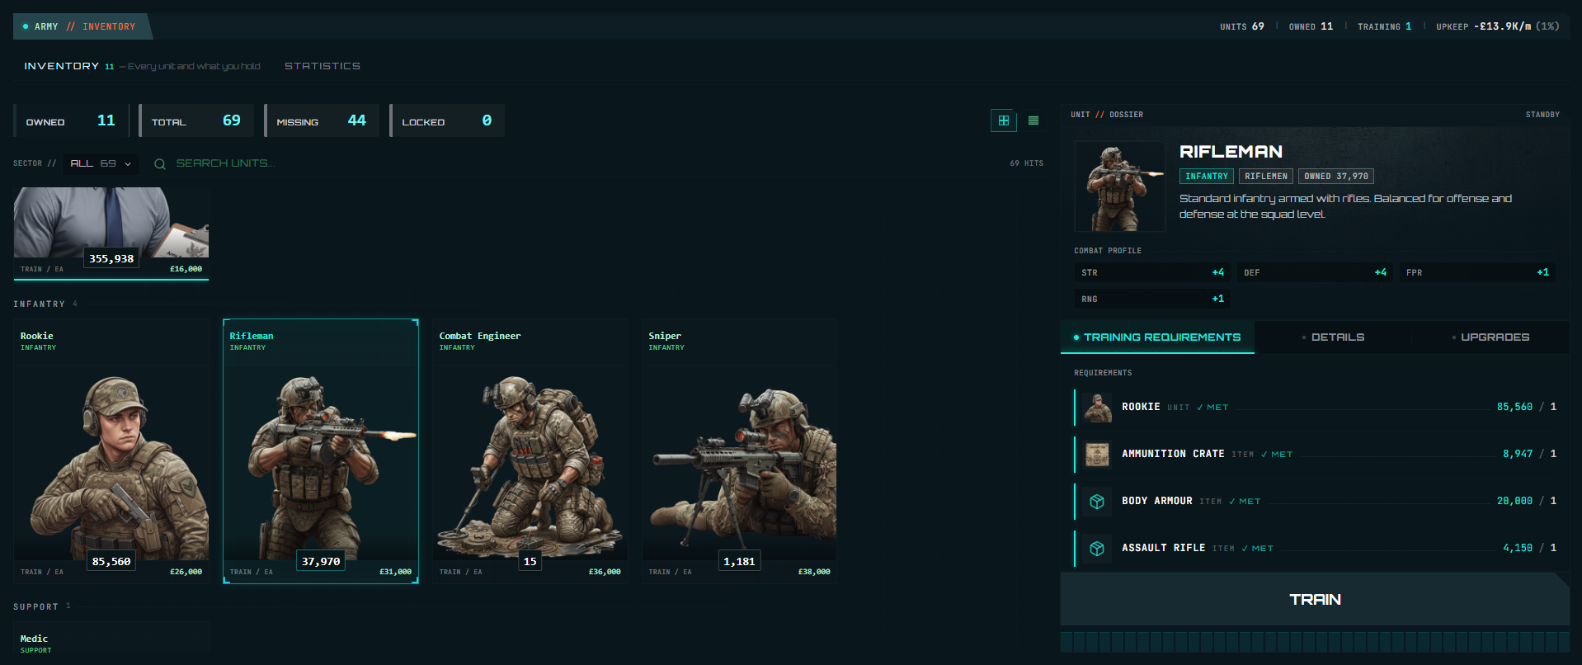Switch to the Details tab

pyautogui.click(x=1333, y=337)
